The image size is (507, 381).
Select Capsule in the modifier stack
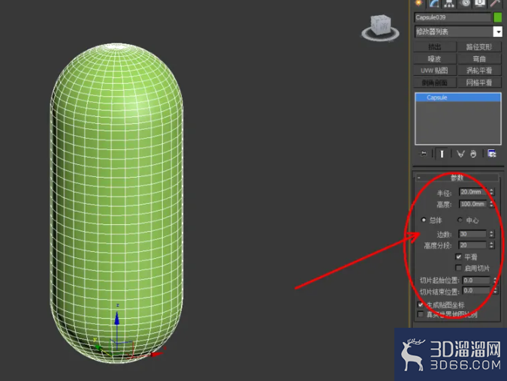pyautogui.click(x=458, y=97)
